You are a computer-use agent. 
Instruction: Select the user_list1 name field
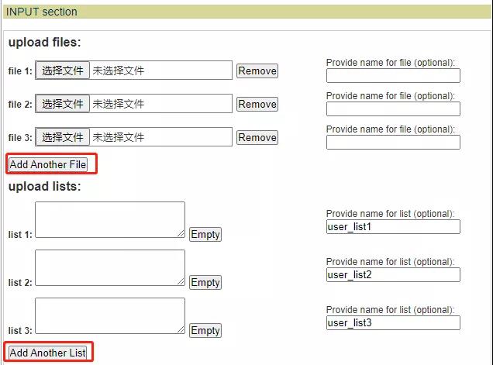pos(393,226)
